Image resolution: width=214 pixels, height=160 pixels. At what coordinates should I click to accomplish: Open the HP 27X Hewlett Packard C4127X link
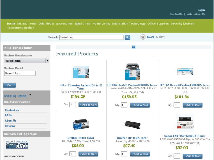81,87
